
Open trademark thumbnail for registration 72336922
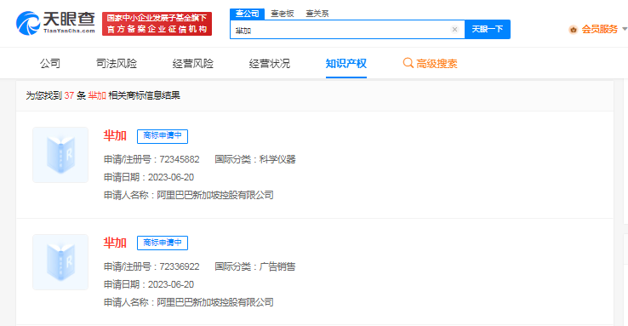click(x=60, y=262)
